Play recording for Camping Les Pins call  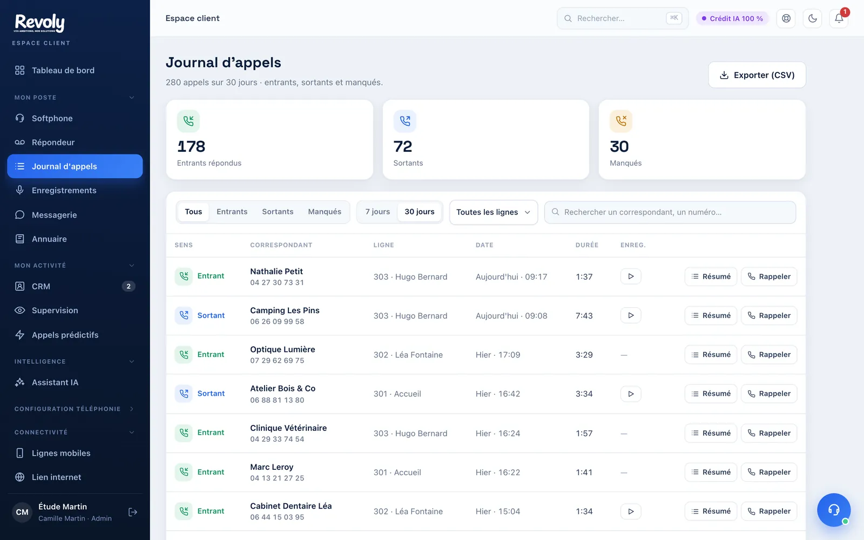click(x=631, y=315)
